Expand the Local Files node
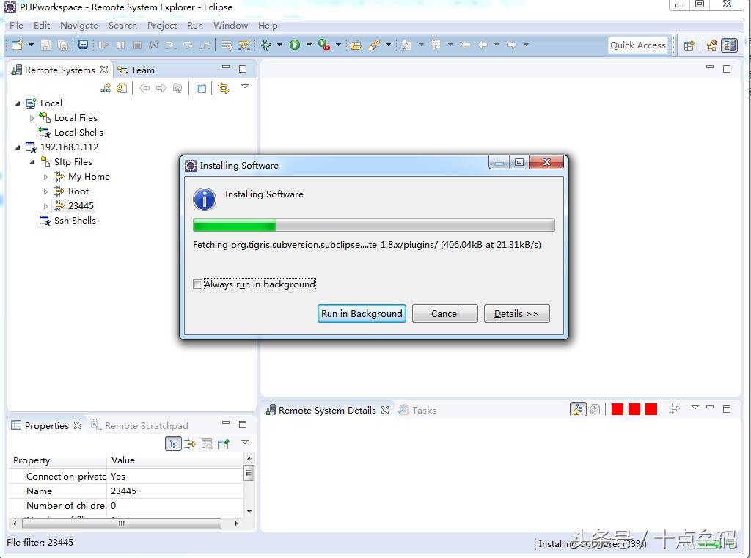This screenshot has height=558, width=751. [32, 118]
